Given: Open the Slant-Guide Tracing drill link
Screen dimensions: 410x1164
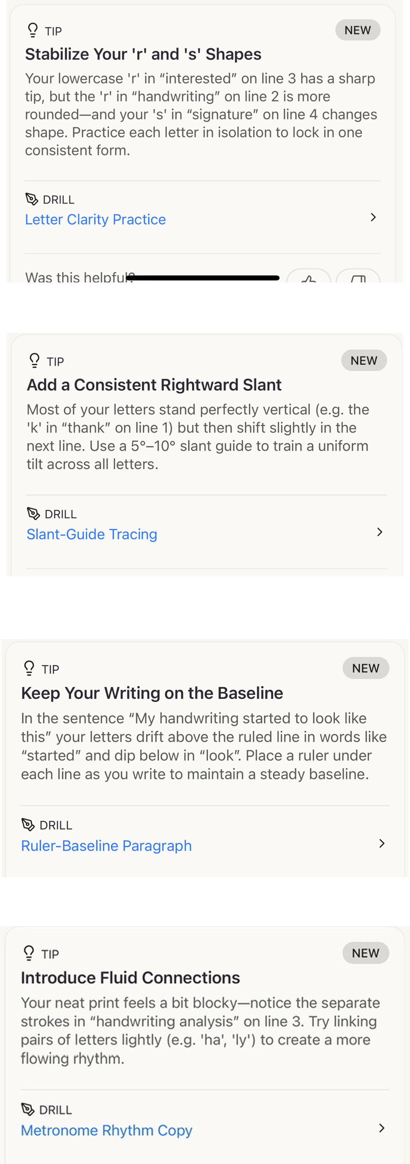Looking at the screenshot, I should point(92,534).
